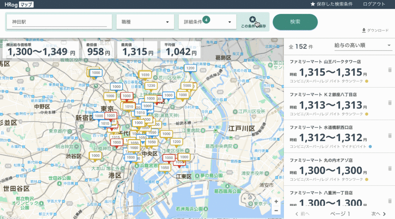This screenshot has height=219, width=395.
Task: Delete the 山王パークタワー店 listing
Action: [x=390, y=70]
